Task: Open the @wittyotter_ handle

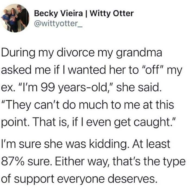Action: [x=58, y=24]
